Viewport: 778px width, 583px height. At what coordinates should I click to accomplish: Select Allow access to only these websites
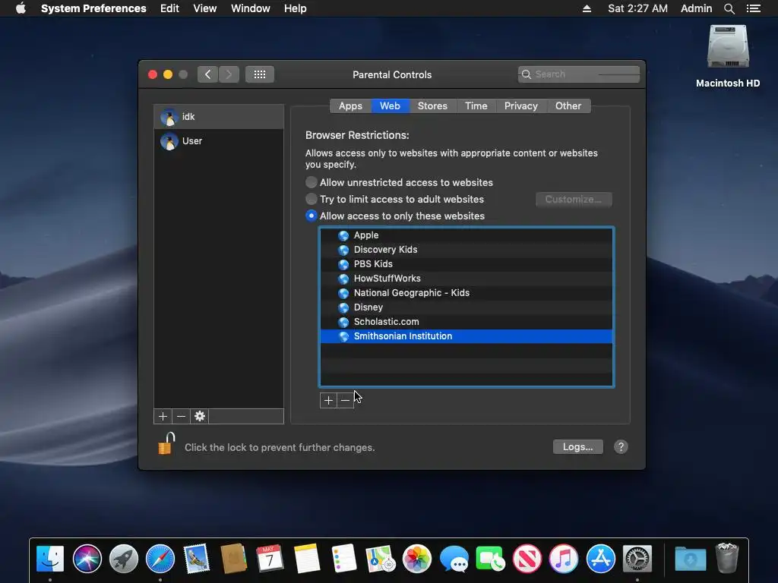click(311, 216)
